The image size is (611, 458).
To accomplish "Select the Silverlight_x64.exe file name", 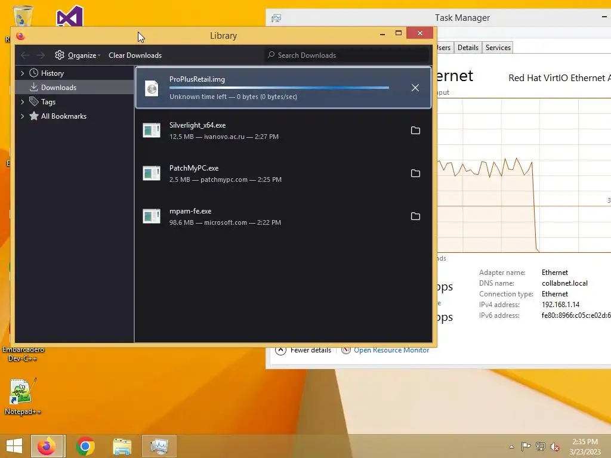I will [197, 125].
